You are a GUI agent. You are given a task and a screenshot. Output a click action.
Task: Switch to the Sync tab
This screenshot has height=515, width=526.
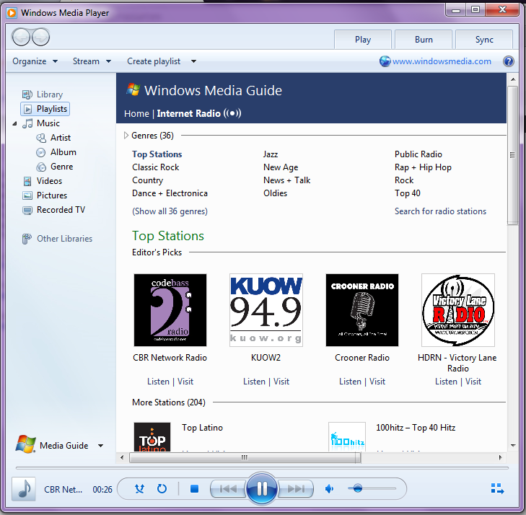(484, 40)
